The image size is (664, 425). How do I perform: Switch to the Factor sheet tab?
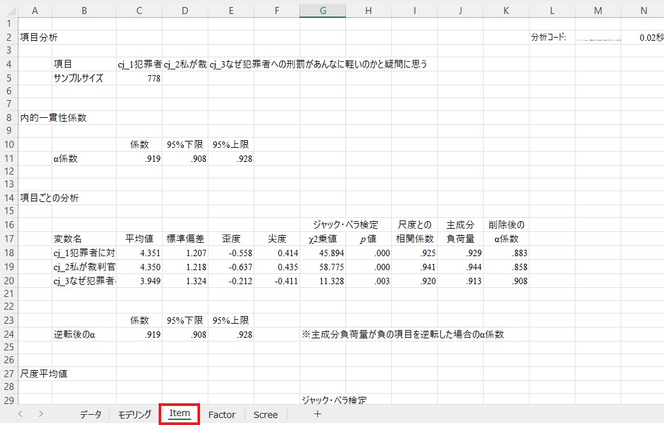coord(222,415)
